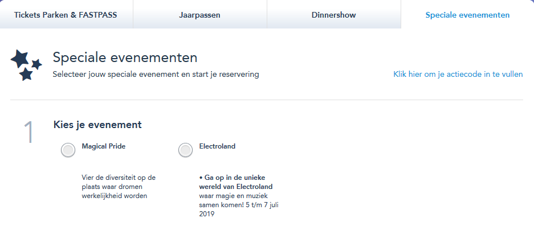Open the Dinnershow tab
This screenshot has width=534, height=251.
click(x=334, y=14)
